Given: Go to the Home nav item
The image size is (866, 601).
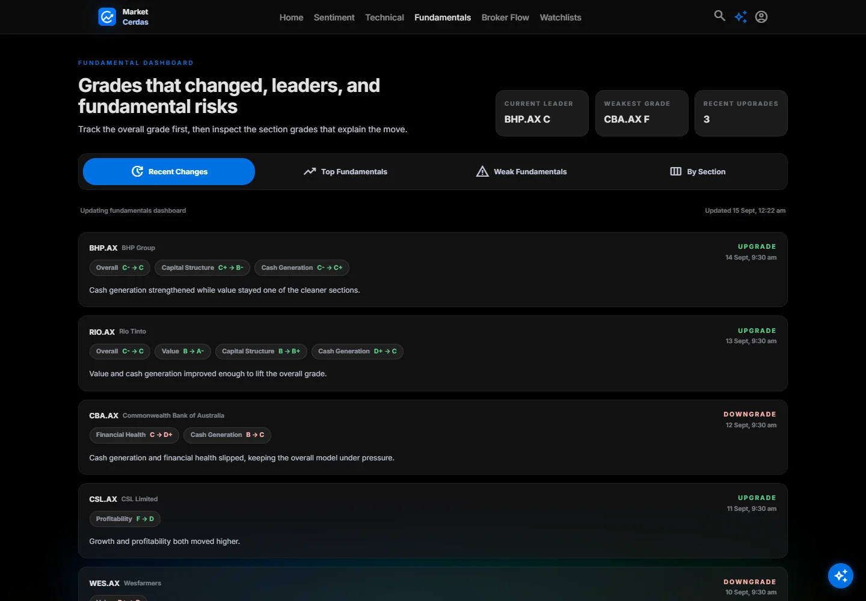Looking at the screenshot, I should (291, 17).
